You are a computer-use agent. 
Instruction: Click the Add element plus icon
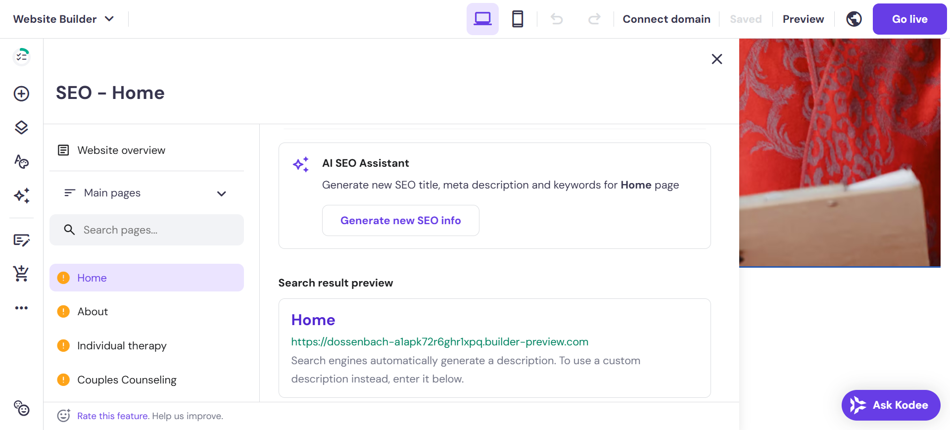pos(21,94)
